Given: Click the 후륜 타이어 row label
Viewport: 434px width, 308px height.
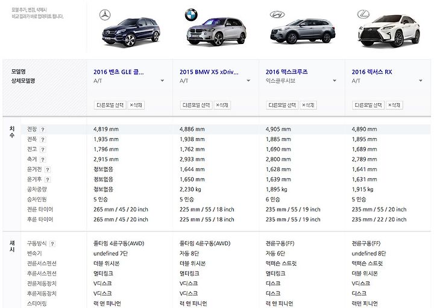Looking at the screenshot, I should (40, 219).
